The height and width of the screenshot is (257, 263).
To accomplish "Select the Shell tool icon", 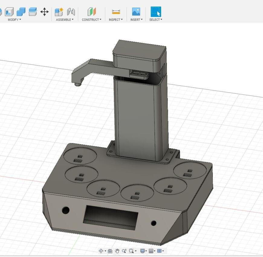I will pyautogui.click(x=9, y=12).
